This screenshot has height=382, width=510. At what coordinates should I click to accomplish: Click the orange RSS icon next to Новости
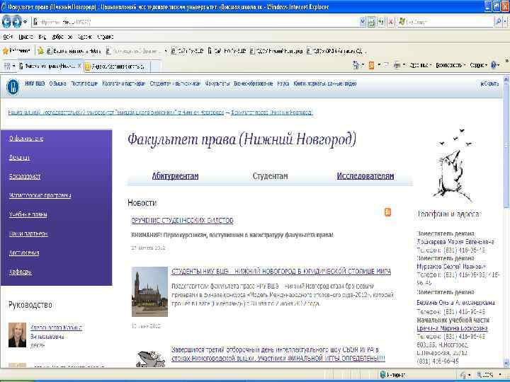[x=387, y=212]
